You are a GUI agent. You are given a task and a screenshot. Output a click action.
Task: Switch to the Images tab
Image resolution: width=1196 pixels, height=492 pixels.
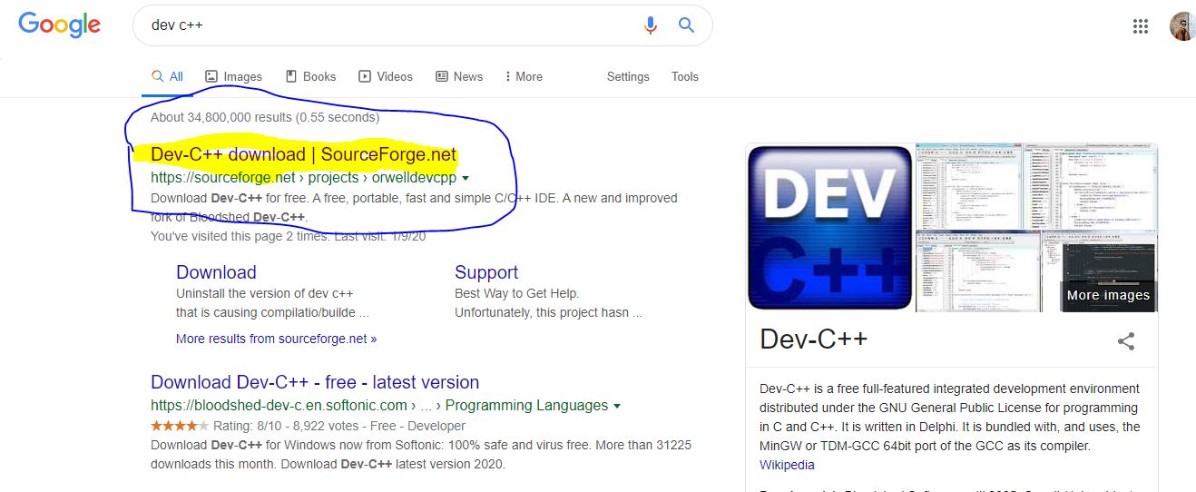(x=233, y=77)
